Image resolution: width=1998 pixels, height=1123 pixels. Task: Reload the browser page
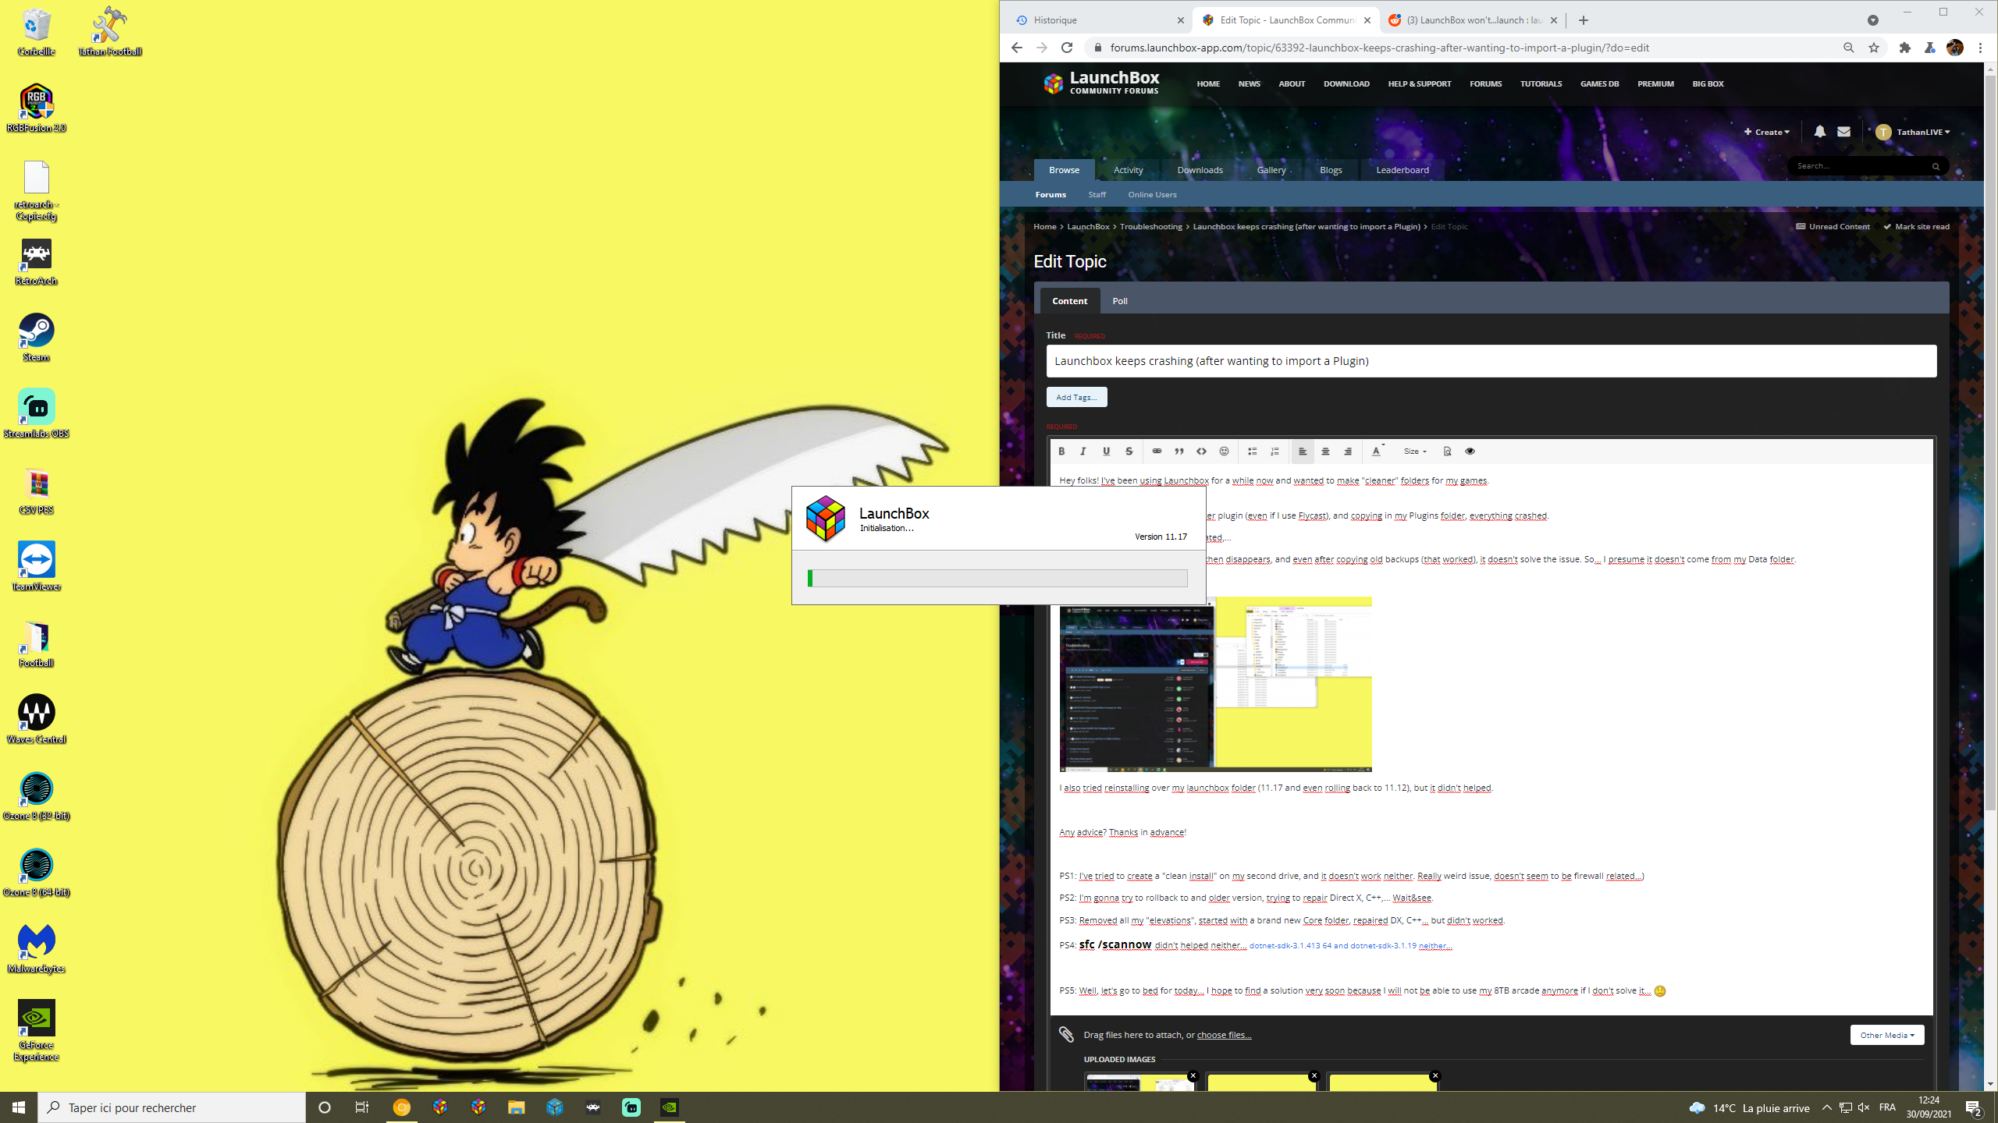point(1067,48)
